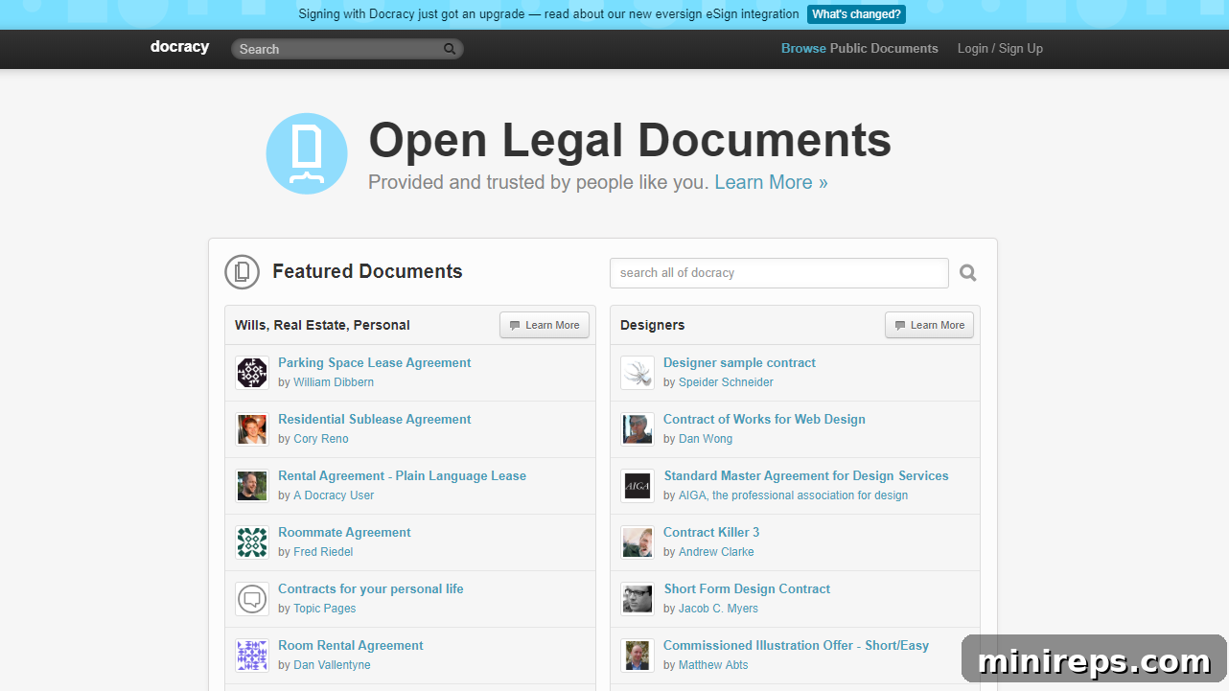Screen dimensions: 1229x691
Task: Open Contracts for your personal life
Action: point(371,588)
